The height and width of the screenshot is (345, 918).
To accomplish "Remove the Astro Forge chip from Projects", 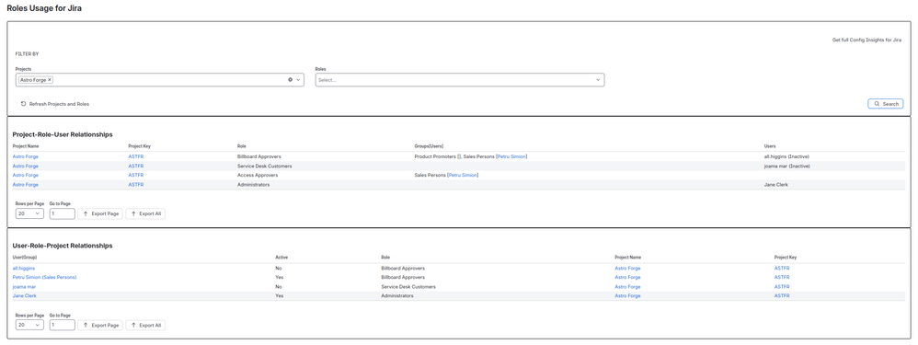I will point(50,80).
